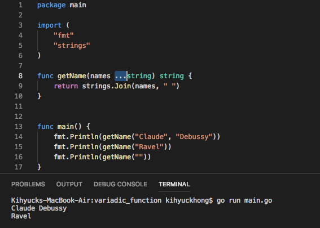Click strings.Join on line 9
Image resolution: width=320 pixels, height=228 pixels.
coord(106,86)
